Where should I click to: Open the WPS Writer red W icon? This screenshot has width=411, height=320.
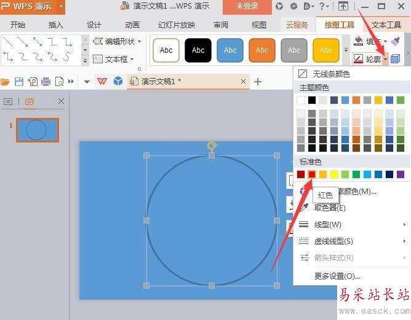click(x=102, y=81)
